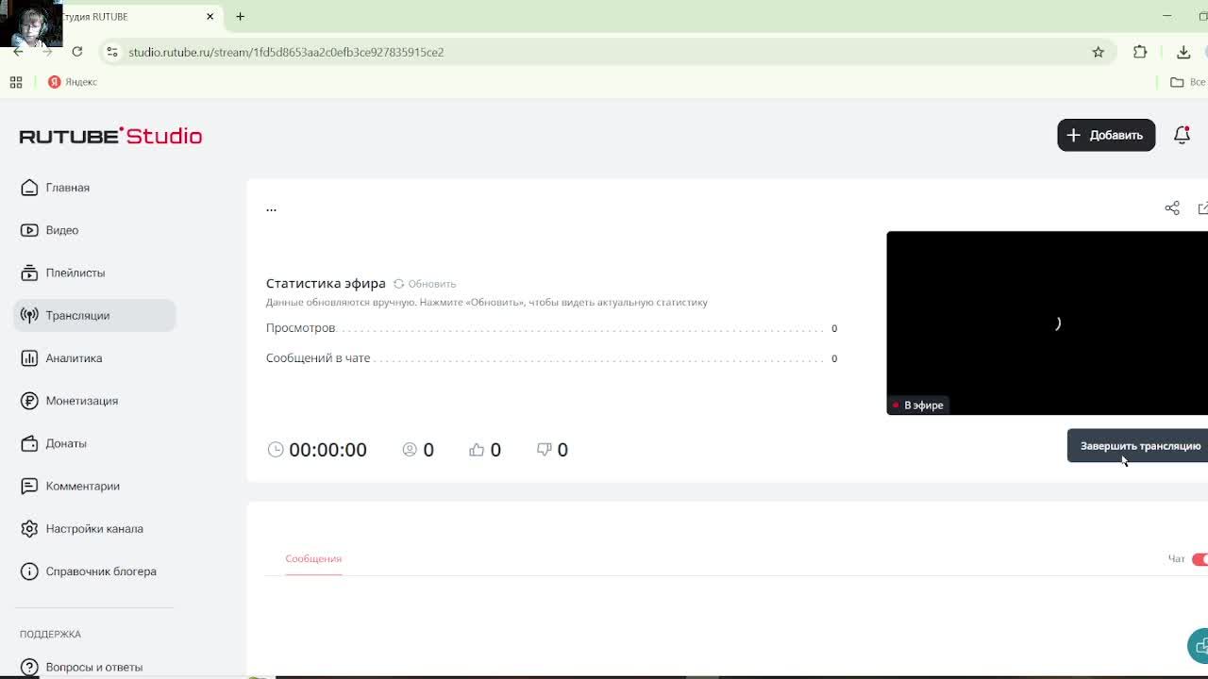Toggle the Чат switch
The image size is (1208, 679).
tap(1200, 559)
